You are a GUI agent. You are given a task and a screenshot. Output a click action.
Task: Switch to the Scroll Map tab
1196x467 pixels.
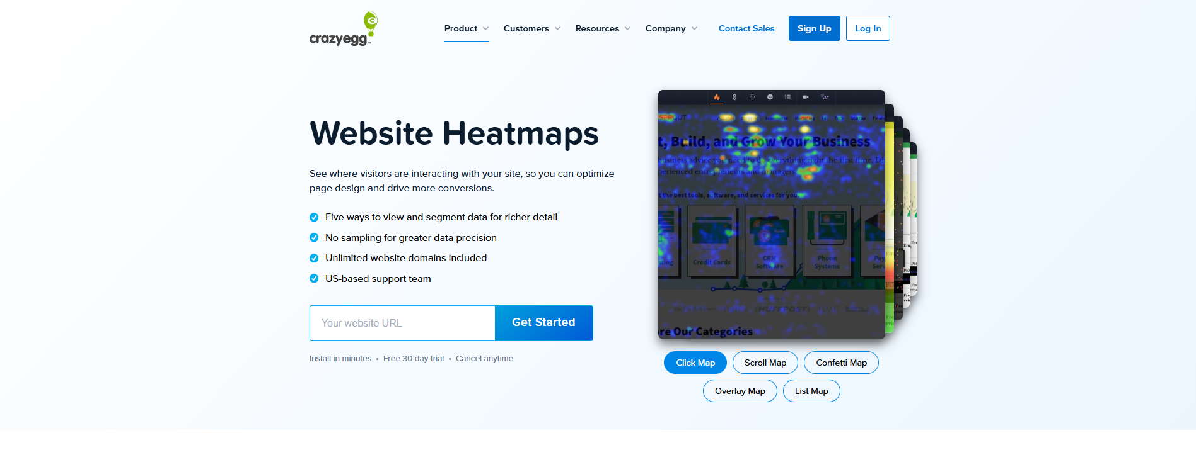[x=765, y=363]
